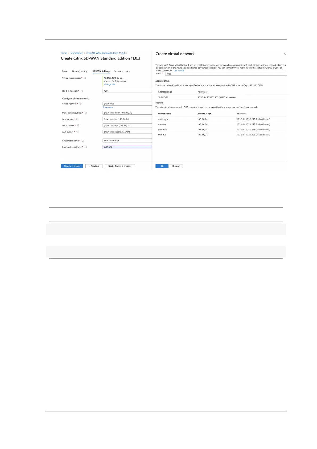Click Citrix SD-WAN Standard Edition 11.0.3 breadcrumb
Image resolution: width=317 pixels, height=449 pixels.
tap(105, 53)
